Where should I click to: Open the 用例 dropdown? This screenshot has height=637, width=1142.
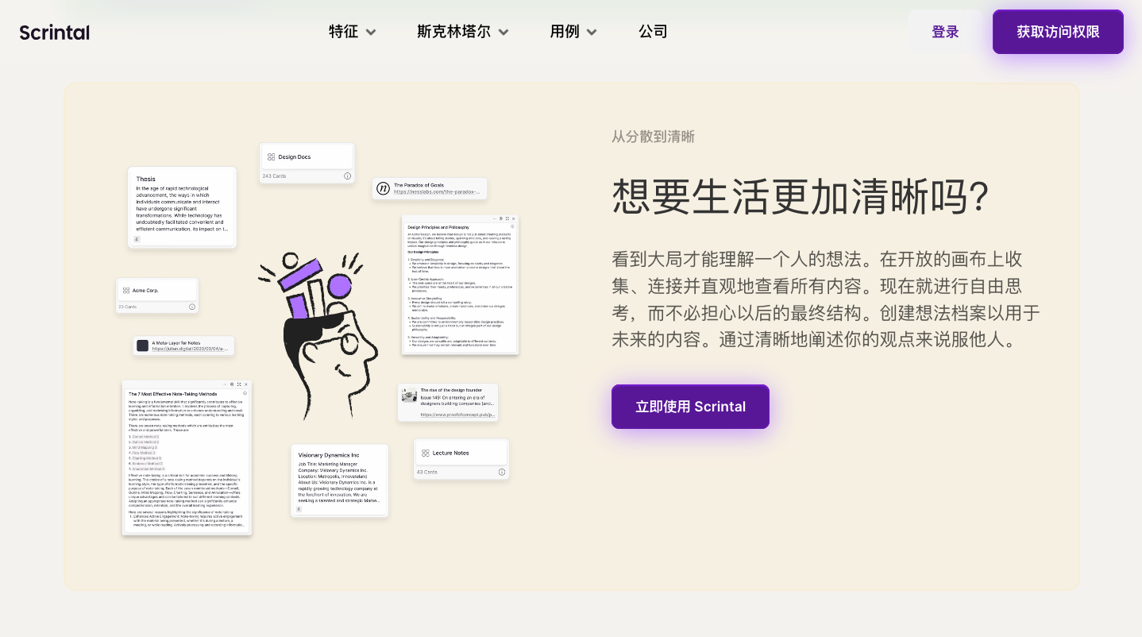[573, 32]
